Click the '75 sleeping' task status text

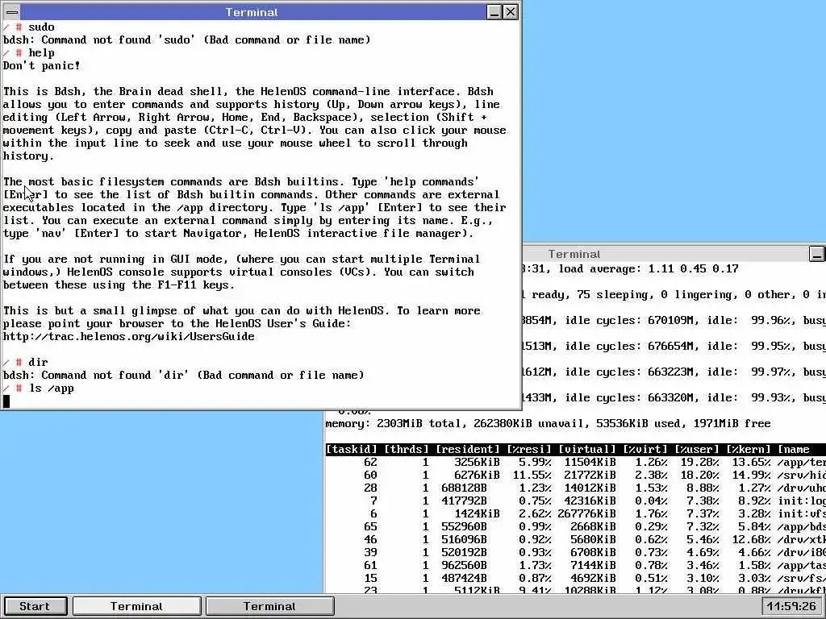coord(613,295)
